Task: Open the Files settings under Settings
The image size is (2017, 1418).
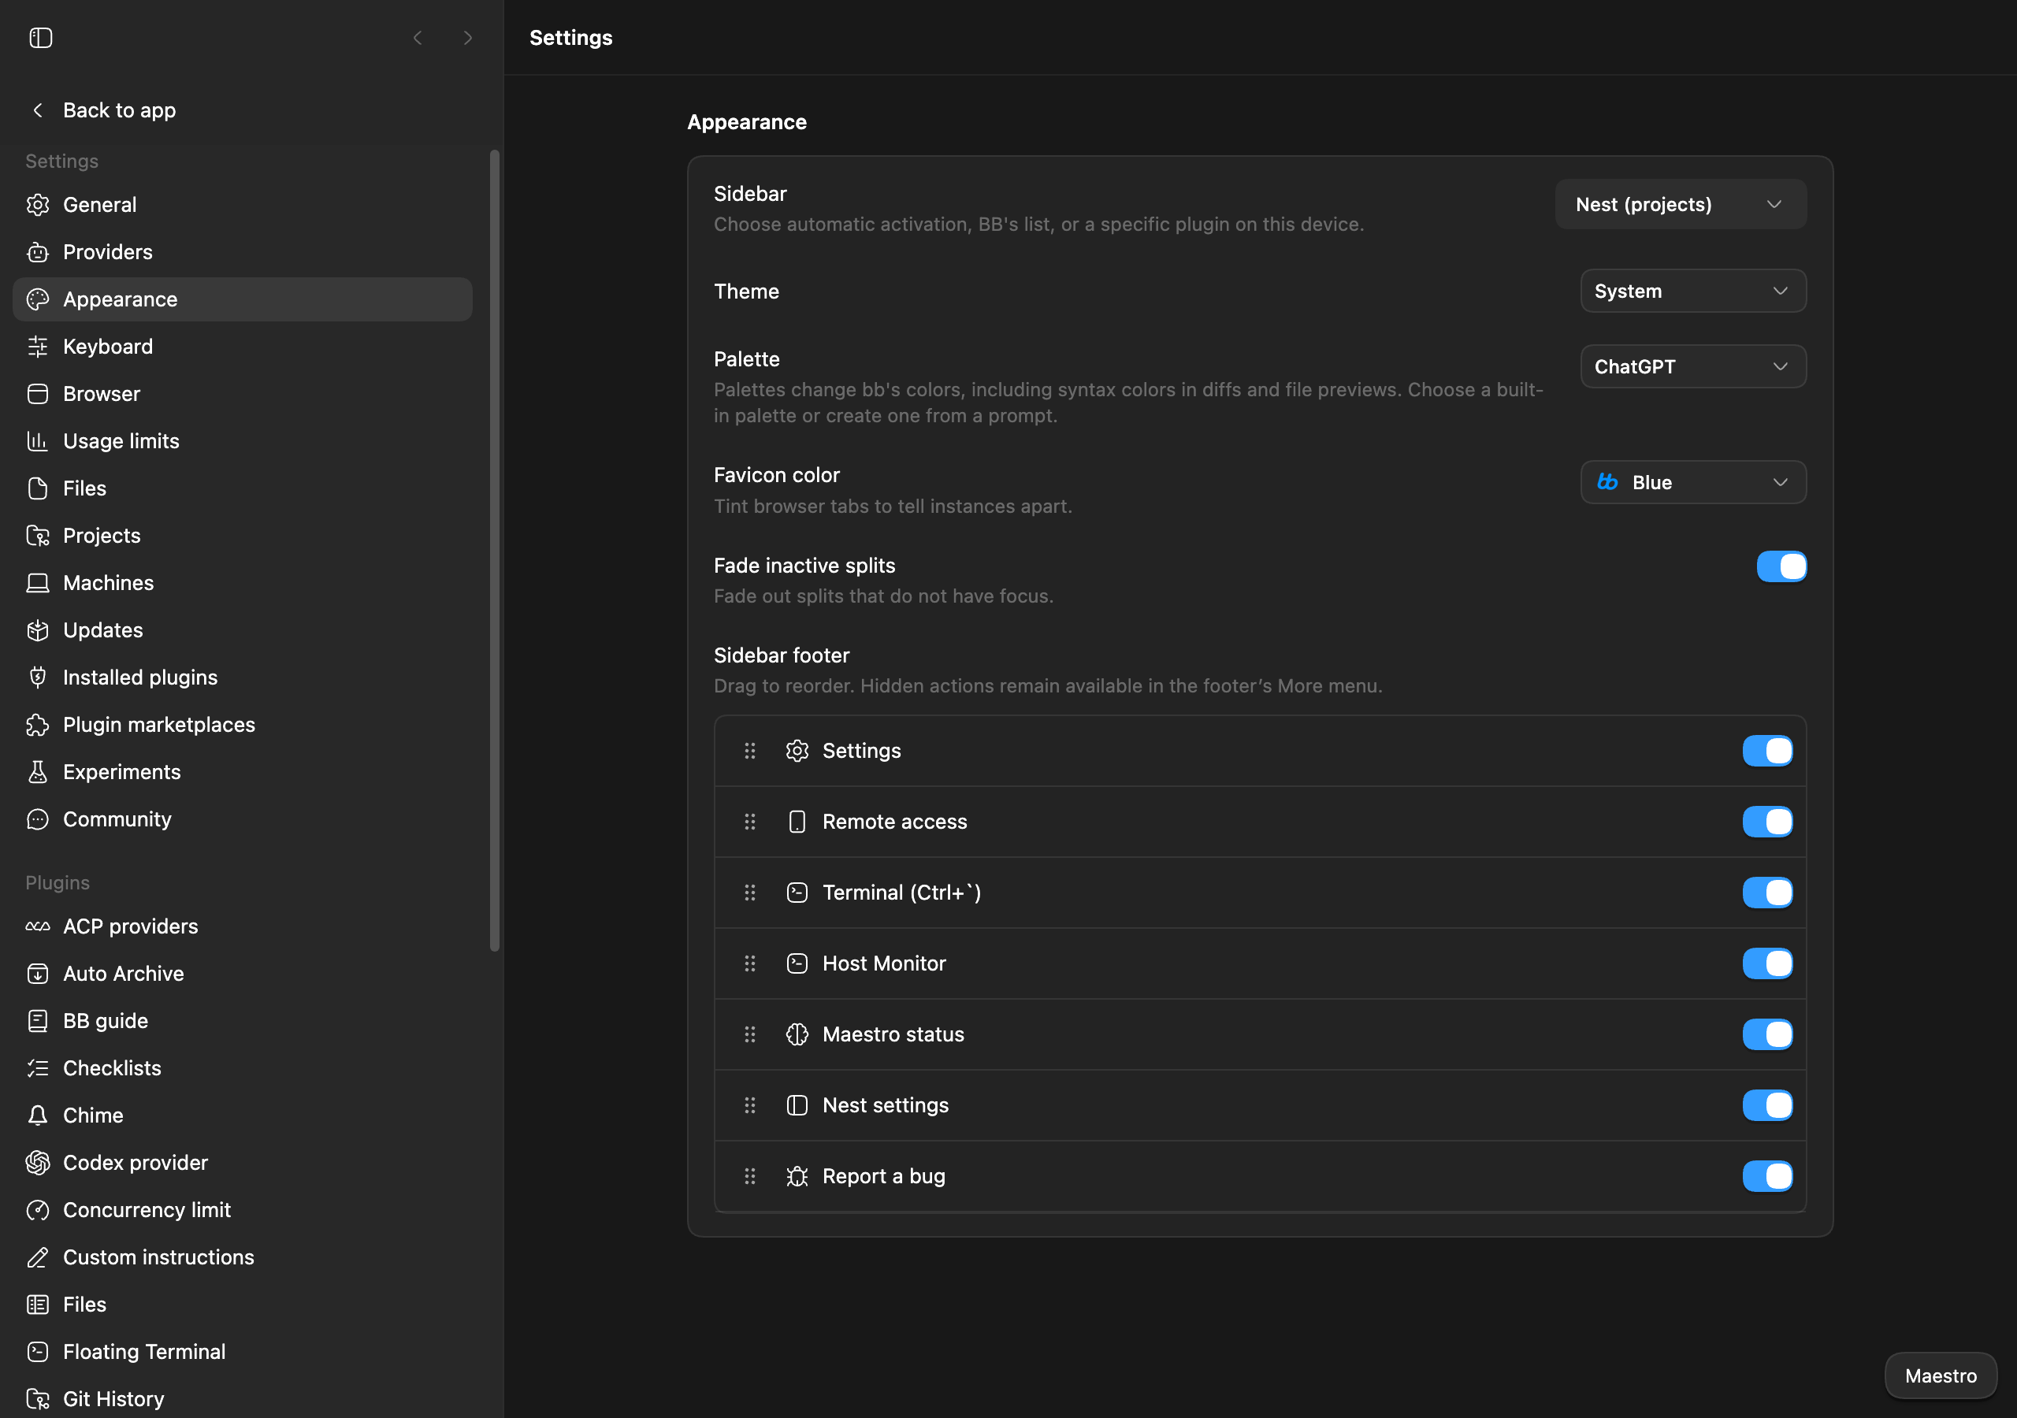Action: click(x=243, y=488)
